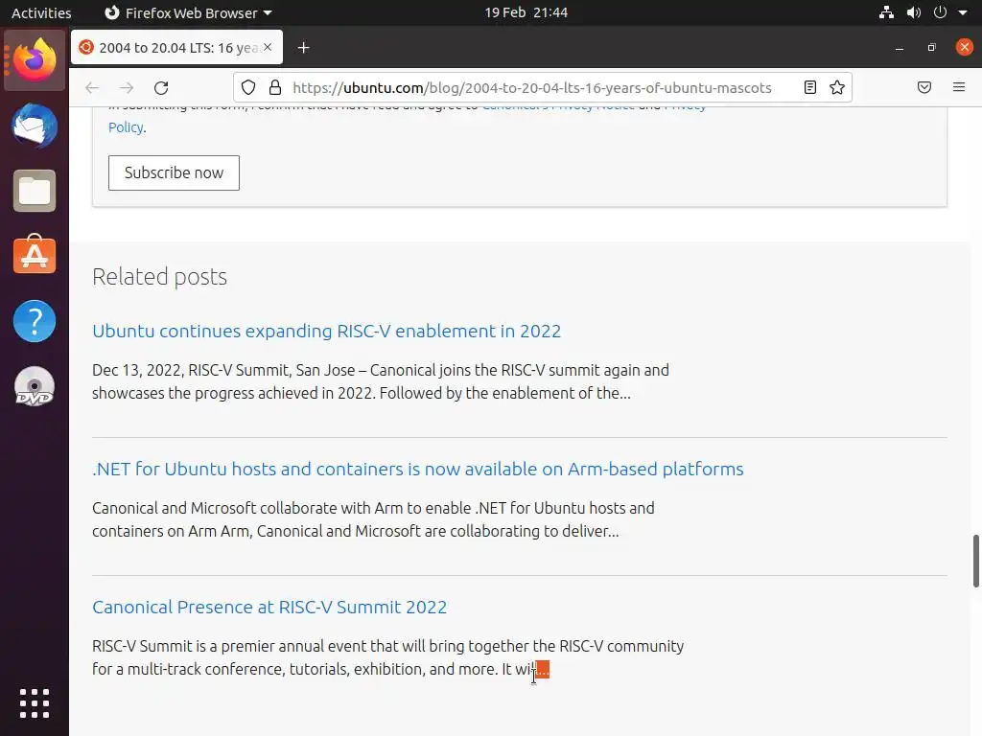Viewport: 982px width, 736px height.
Task: Open the Firefox application menu (hamburger)
Action: click(x=958, y=87)
